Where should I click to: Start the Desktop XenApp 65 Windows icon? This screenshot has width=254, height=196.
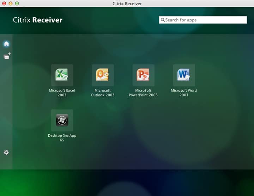pyautogui.click(x=62, y=120)
